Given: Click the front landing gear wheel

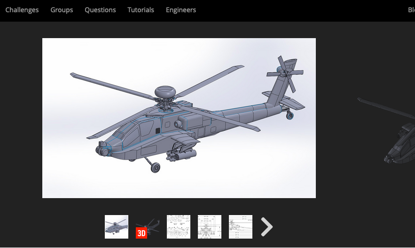Looking at the screenshot, I should pyautogui.click(x=155, y=167).
